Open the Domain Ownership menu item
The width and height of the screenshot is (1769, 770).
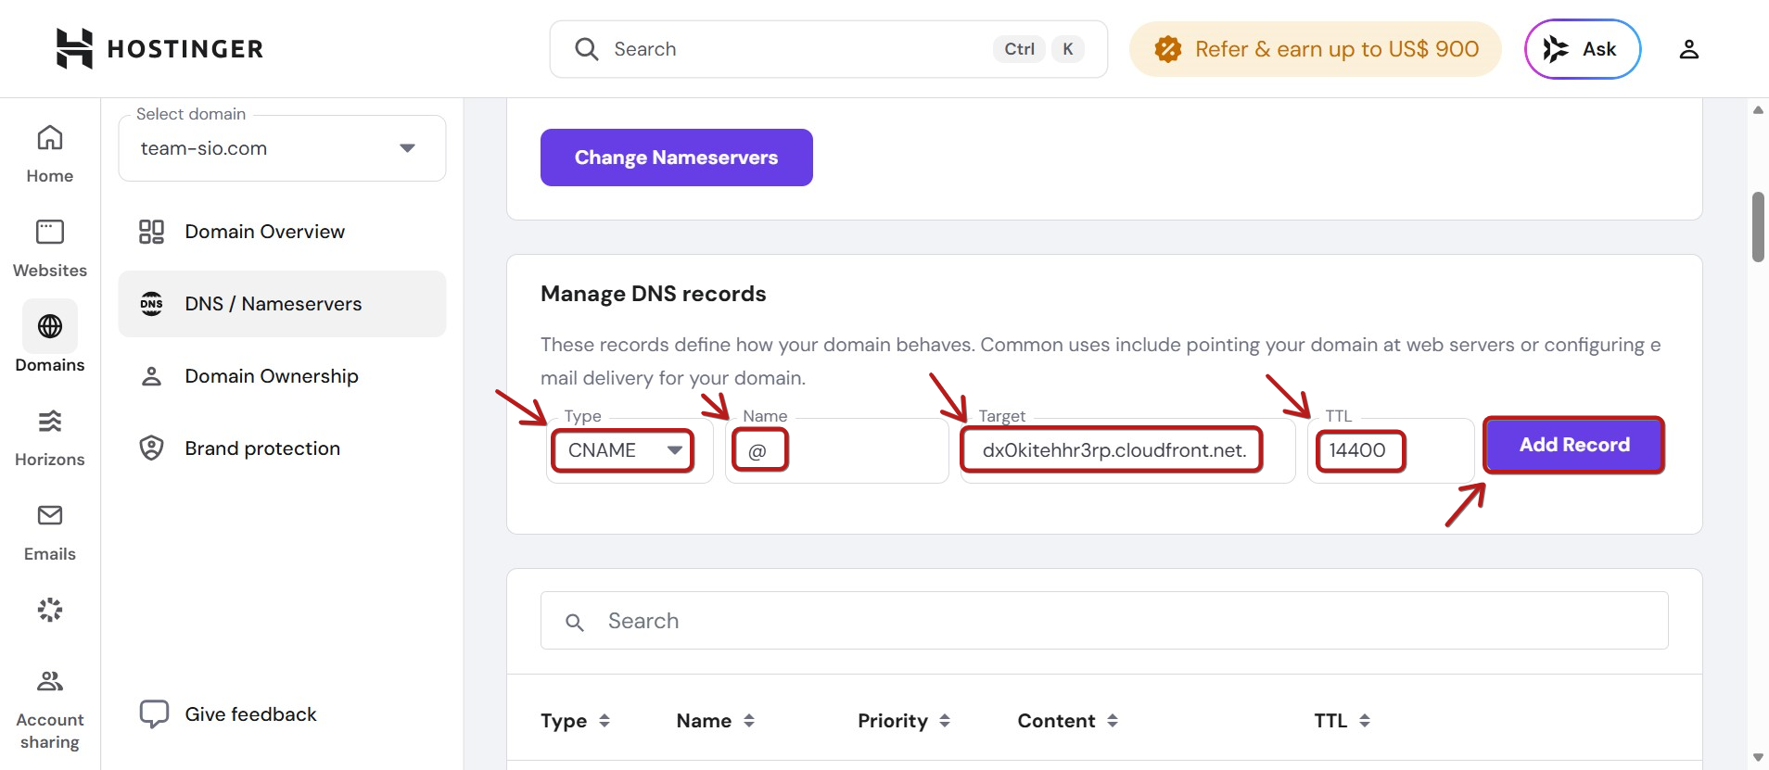(282, 376)
